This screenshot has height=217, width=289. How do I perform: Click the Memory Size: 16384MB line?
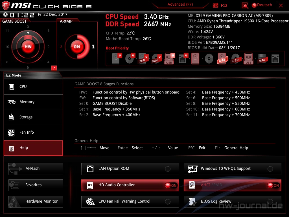[209, 26]
